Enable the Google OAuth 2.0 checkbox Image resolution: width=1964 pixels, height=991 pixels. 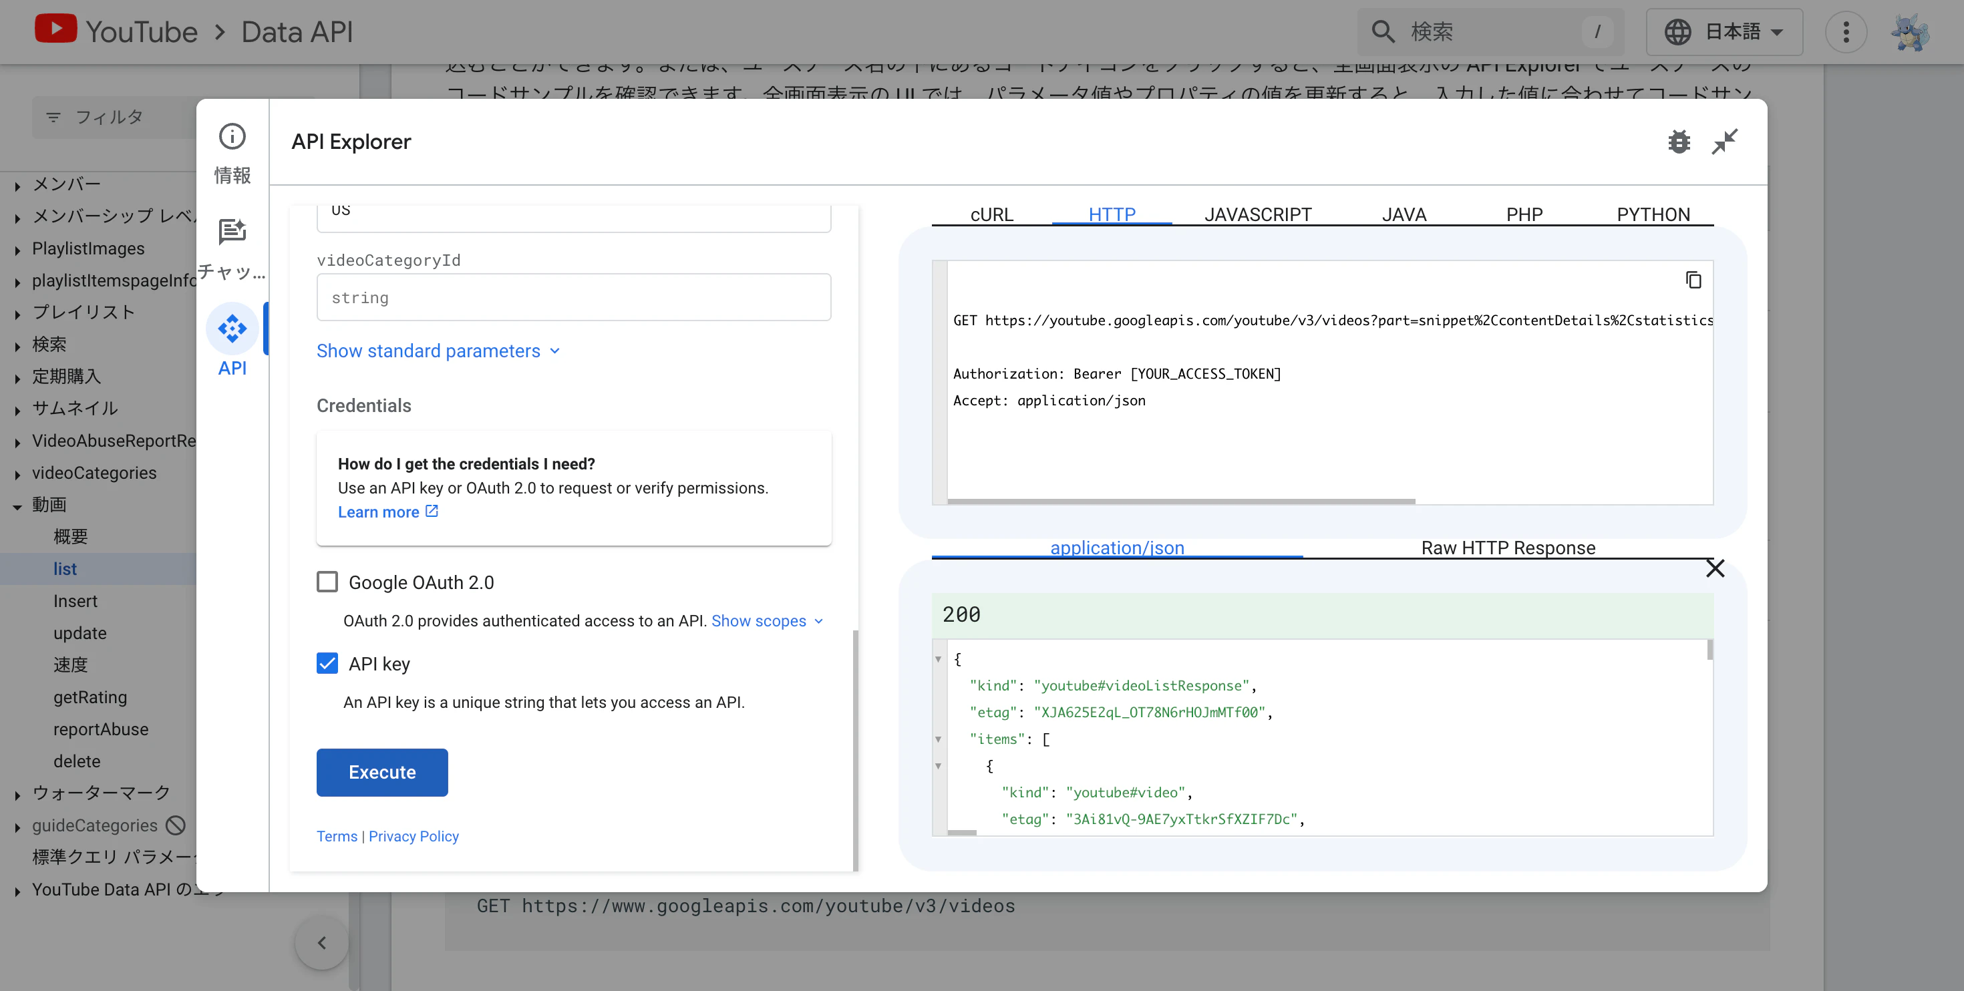coord(327,582)
